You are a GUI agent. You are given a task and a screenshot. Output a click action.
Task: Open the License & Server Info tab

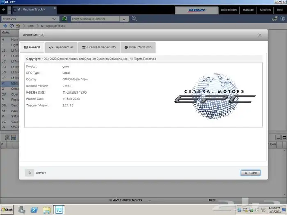[99, 47]
